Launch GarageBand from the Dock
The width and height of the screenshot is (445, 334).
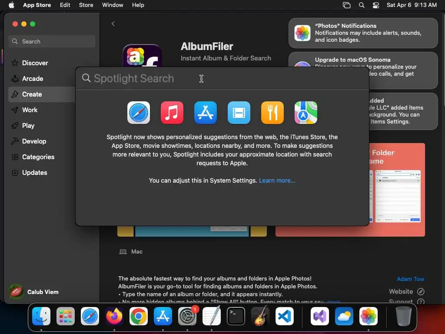coord(260,316)
